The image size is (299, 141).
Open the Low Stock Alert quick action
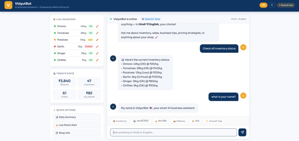pos(77,125)
